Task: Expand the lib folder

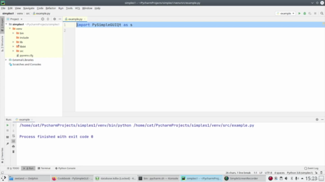Action: point(14,42)
